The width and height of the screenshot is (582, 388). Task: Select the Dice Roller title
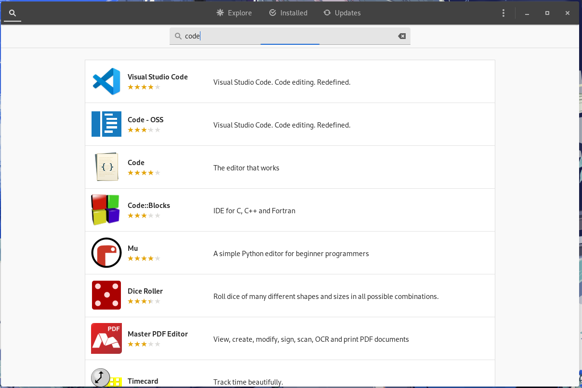tap(145, 291)
